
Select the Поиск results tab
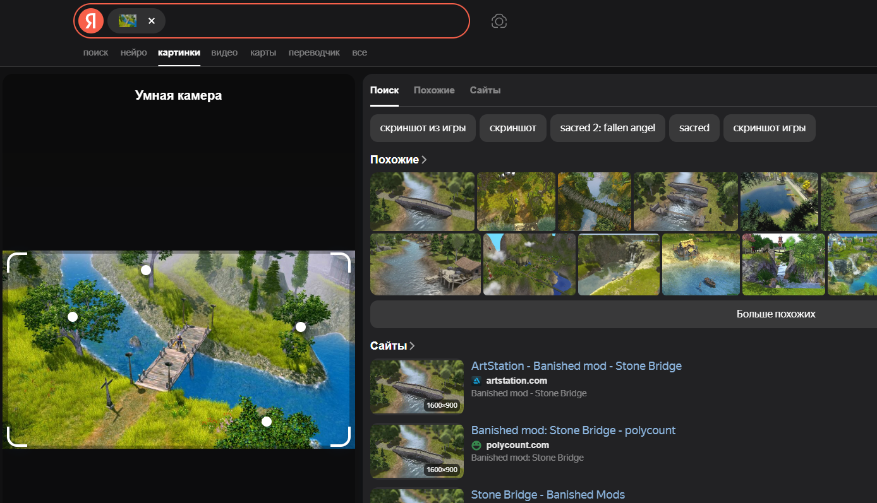(384, 90)
